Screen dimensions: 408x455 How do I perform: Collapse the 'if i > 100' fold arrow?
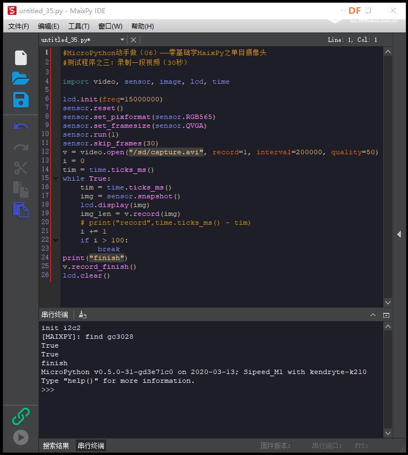(x=56, y=240)
